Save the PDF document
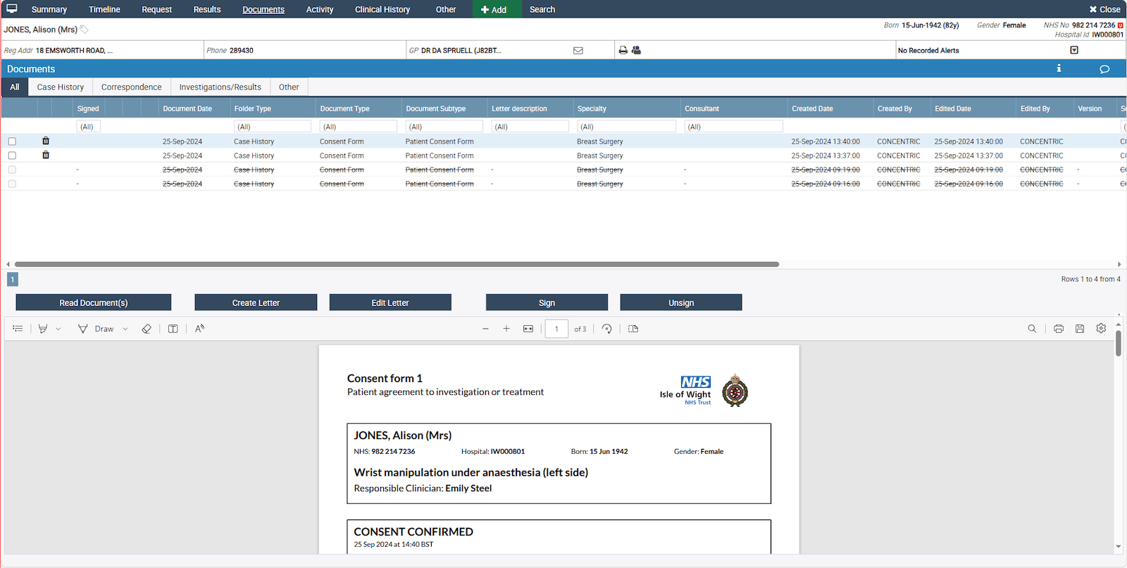Image resolution: width=1127 pixels, height=568 pixels. point(1080,329)
